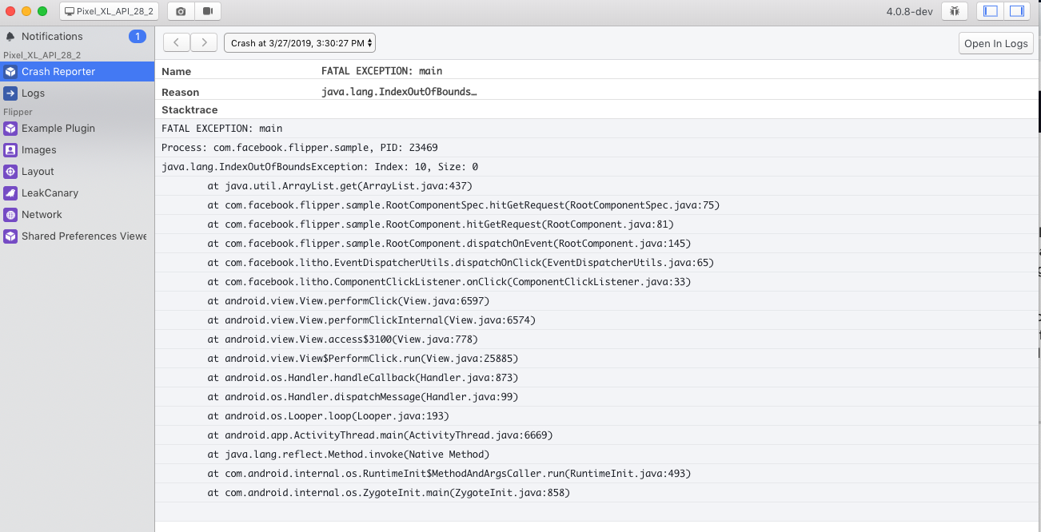Click the IndexOutOfBoundsException stacktrace line
Image resolution: width=1041 pixels, height=532 pixels.
pos(320,167)
